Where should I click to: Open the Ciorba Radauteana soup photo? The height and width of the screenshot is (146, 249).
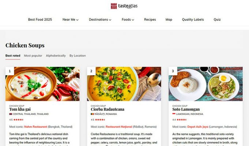(x=124, y=84)
